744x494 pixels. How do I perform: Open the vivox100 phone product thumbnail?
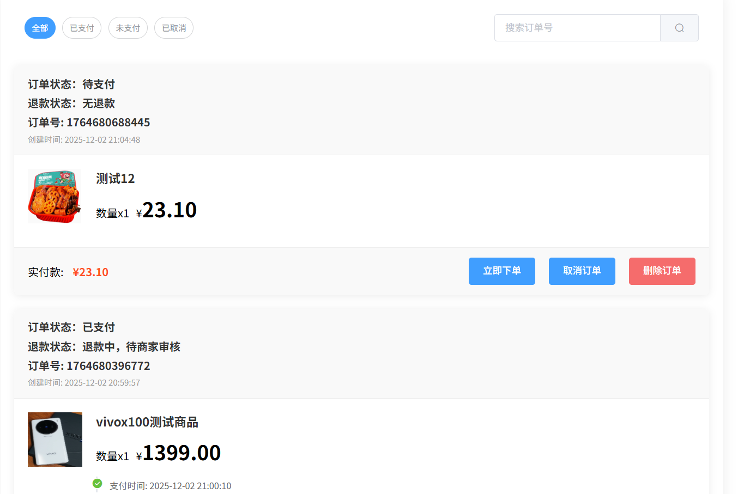pos(55,440)
